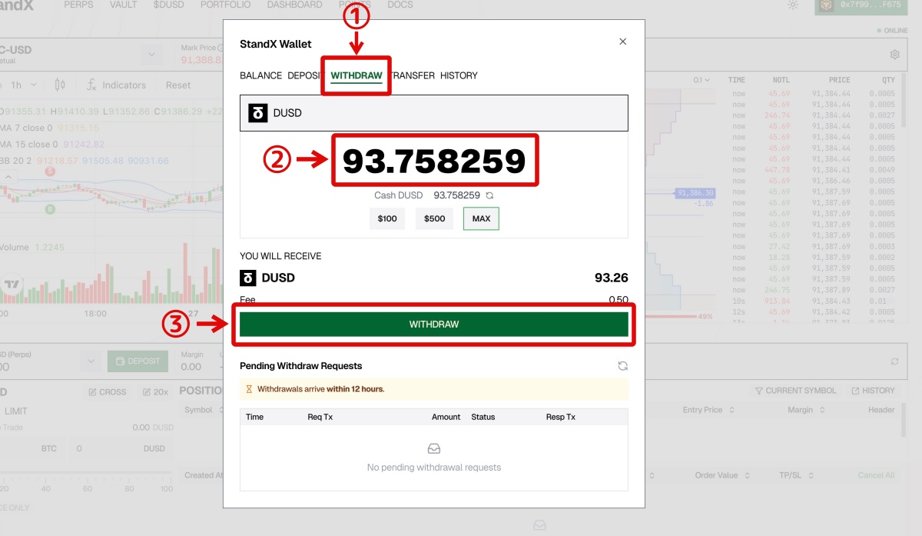Click the TradingView logo on chart
The image size is (922, 536).
point(12,285)
